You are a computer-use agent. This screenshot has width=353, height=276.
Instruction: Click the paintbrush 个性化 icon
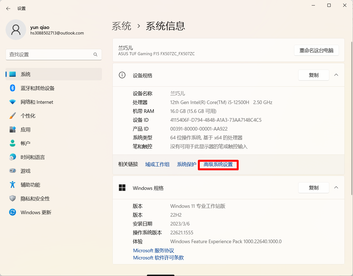tap(13, 116)
